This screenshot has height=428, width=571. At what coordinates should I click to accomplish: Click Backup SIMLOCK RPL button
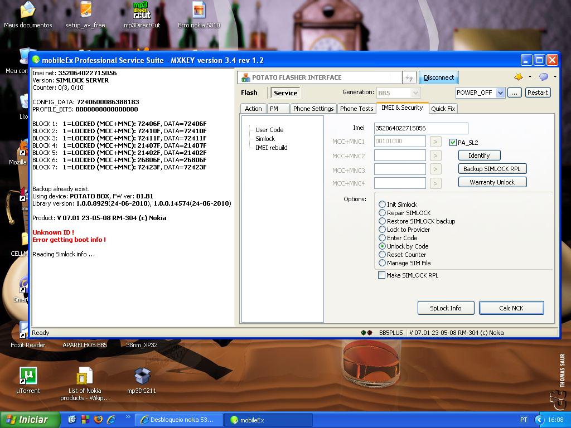492,169
